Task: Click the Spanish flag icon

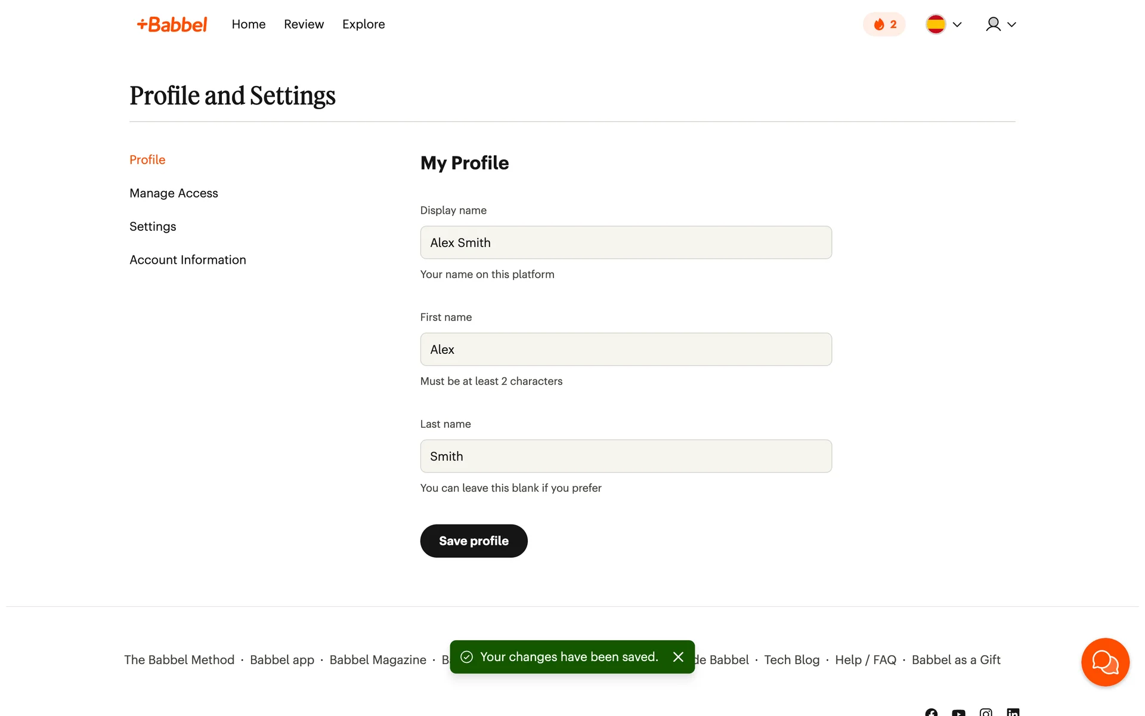Action: coord(935,24)
